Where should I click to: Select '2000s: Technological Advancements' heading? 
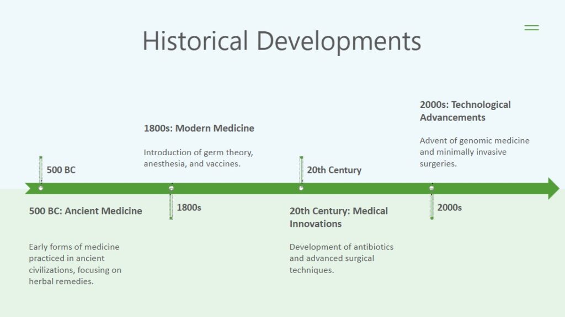coord(465,111)
